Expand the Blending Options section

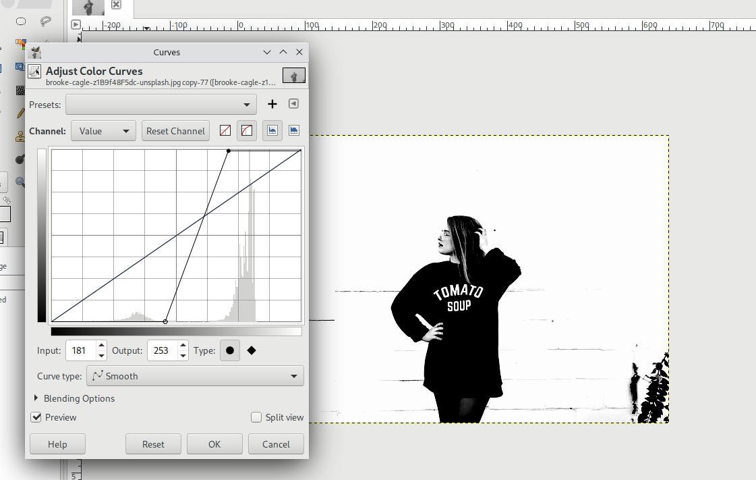pos(36,398)
